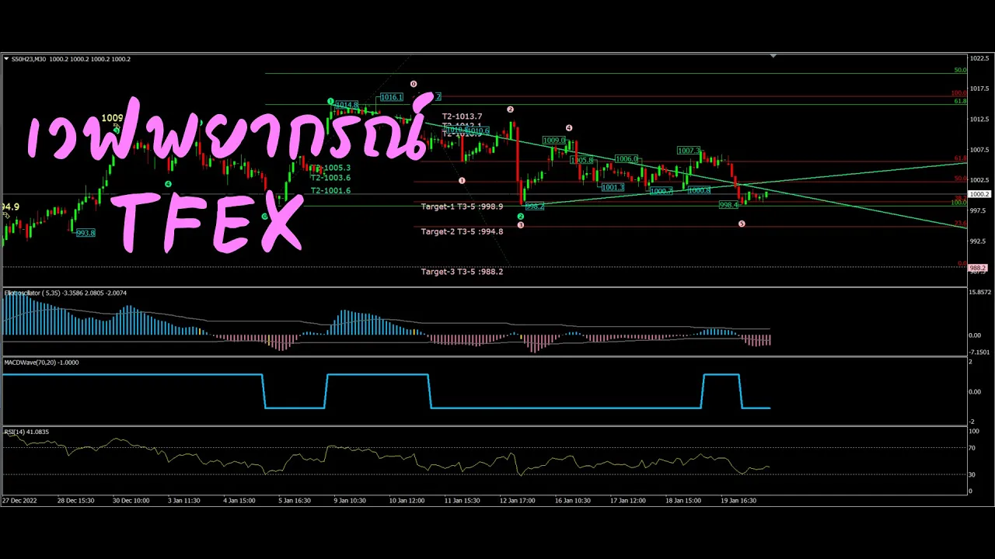Click the 1014.8 price label
995x559 pixels.
point(347,105)
